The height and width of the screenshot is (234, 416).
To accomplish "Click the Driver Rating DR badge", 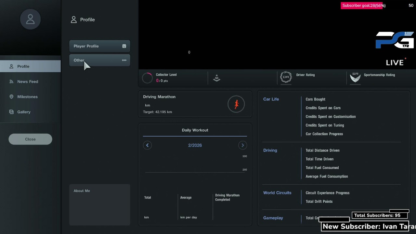I will coord(286,77).
